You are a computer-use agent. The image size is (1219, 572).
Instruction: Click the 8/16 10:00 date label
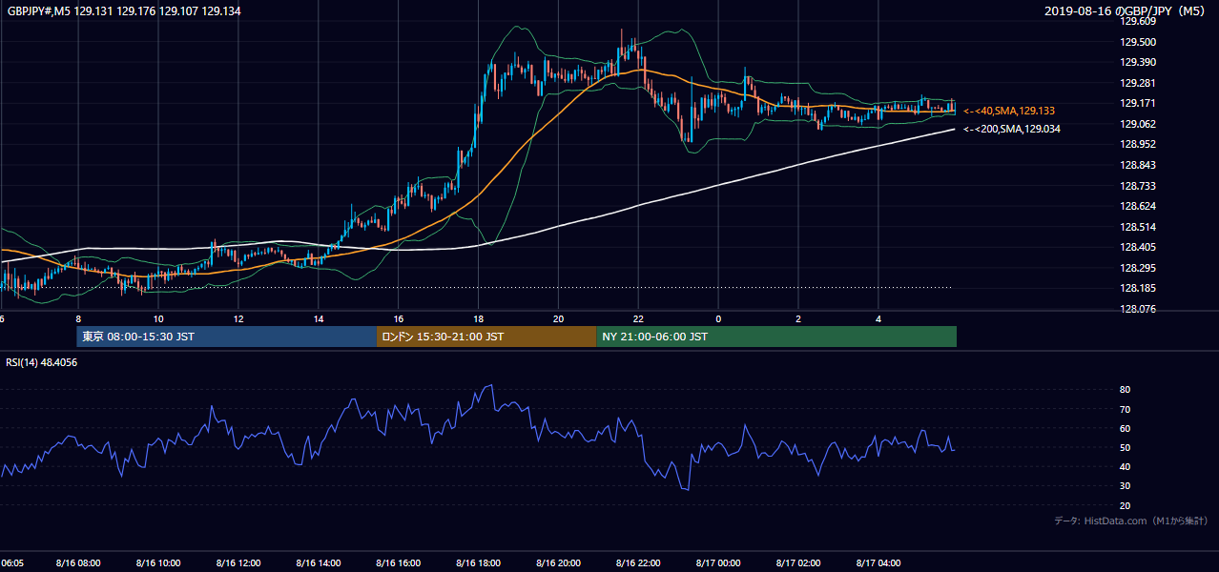(x=157, y=563)
